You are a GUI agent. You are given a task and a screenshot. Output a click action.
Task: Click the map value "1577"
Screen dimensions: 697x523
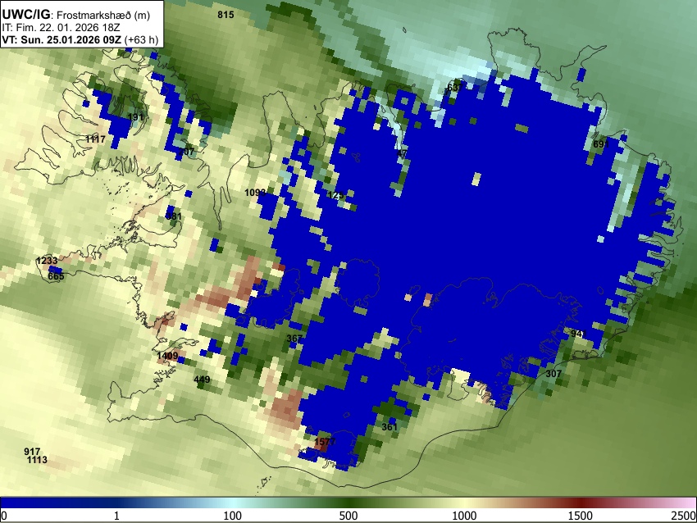pyautogui.click(x=325, y=442)
